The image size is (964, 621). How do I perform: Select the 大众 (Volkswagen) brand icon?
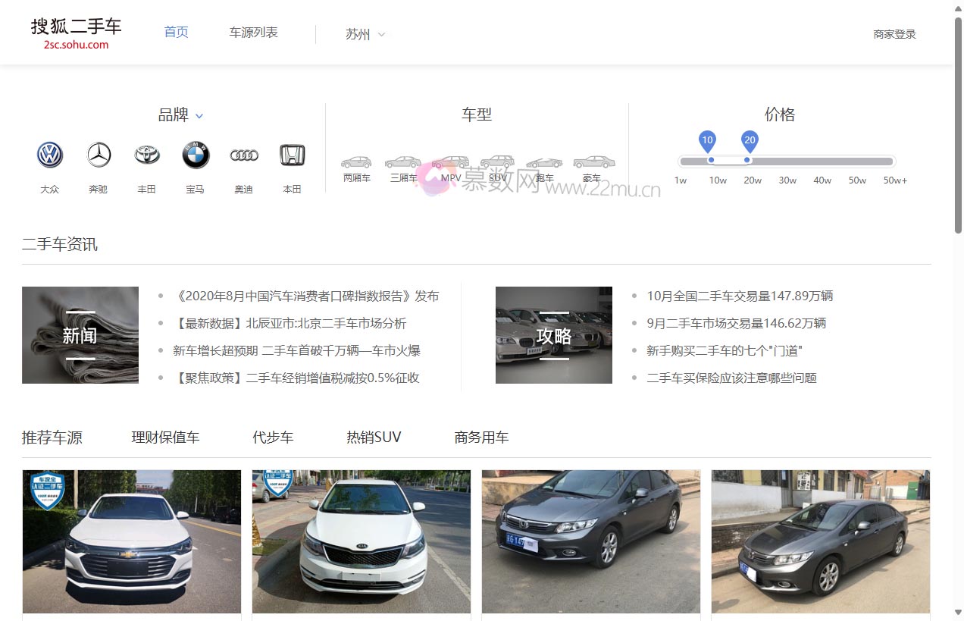[49, 155]
